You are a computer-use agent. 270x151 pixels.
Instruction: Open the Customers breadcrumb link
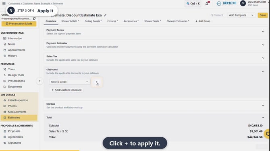[x=14, y=4]
